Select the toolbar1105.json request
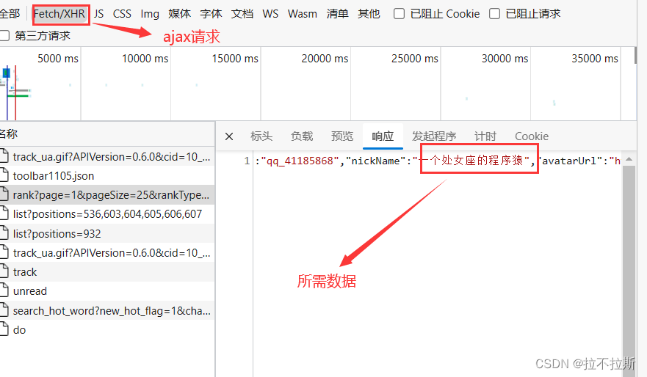 [x=107, y=176]
